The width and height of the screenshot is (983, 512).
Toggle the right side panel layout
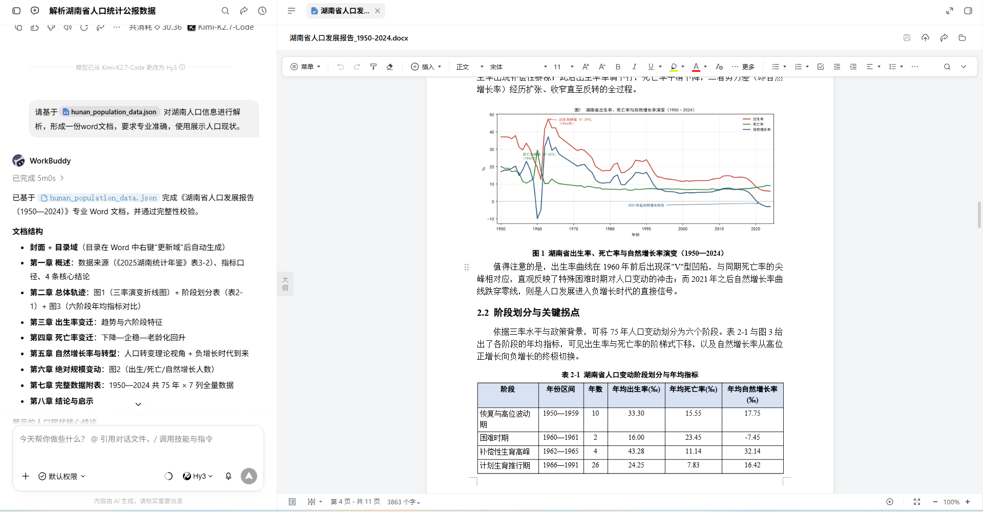pyautogui.click(x=968, y=11)
